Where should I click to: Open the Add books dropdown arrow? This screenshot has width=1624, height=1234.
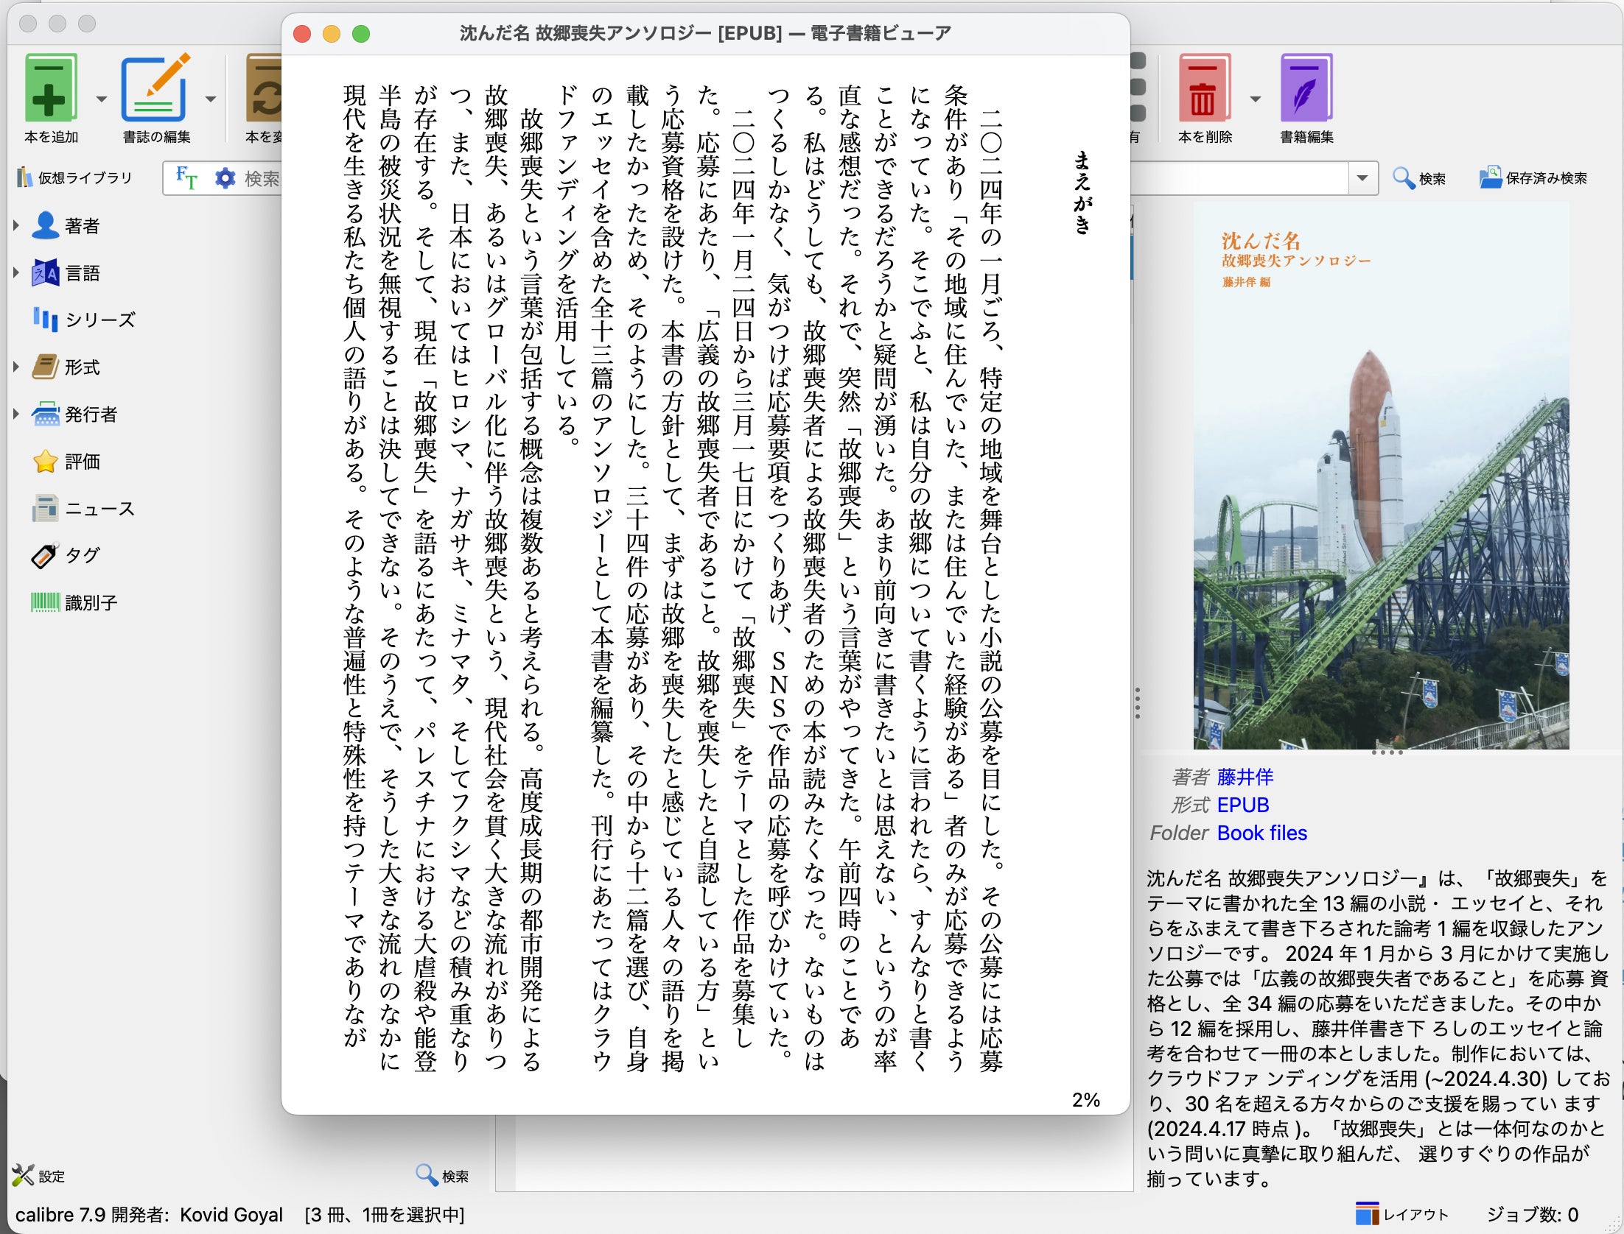[x=102, y=99]
